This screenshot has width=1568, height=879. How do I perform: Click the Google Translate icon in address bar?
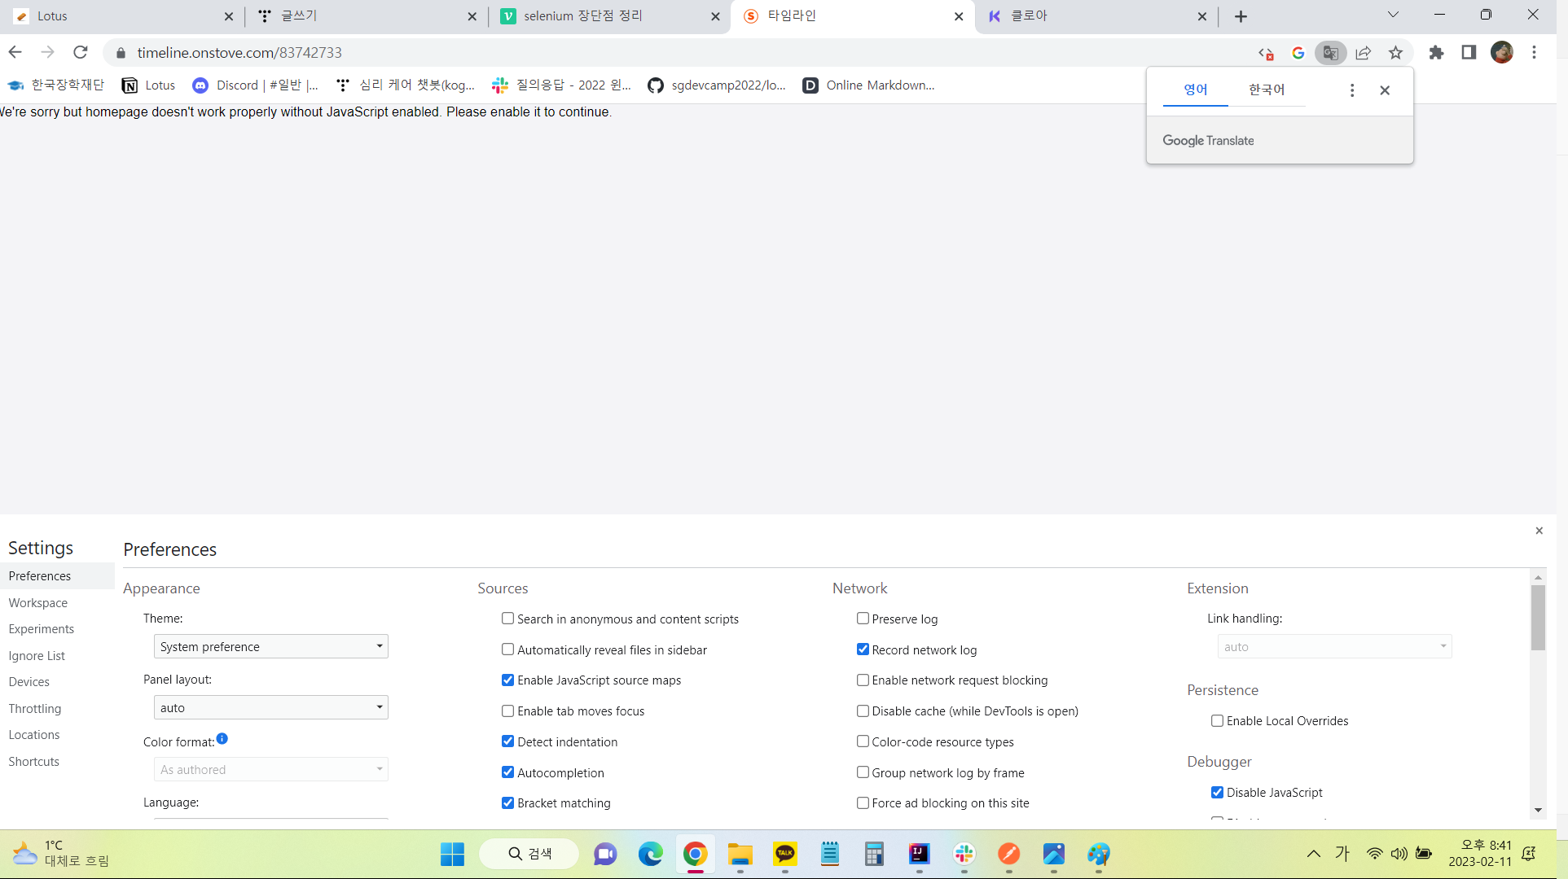1330,53
